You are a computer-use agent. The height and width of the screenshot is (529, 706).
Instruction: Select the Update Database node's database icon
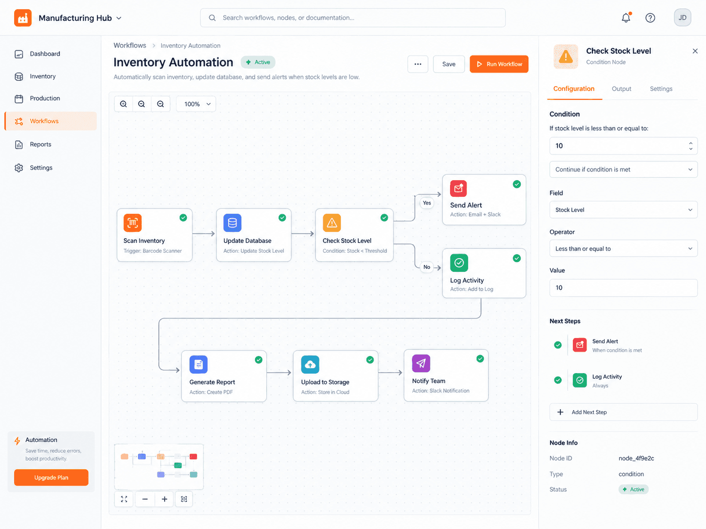pyautogui.click(x=233, y=223)
